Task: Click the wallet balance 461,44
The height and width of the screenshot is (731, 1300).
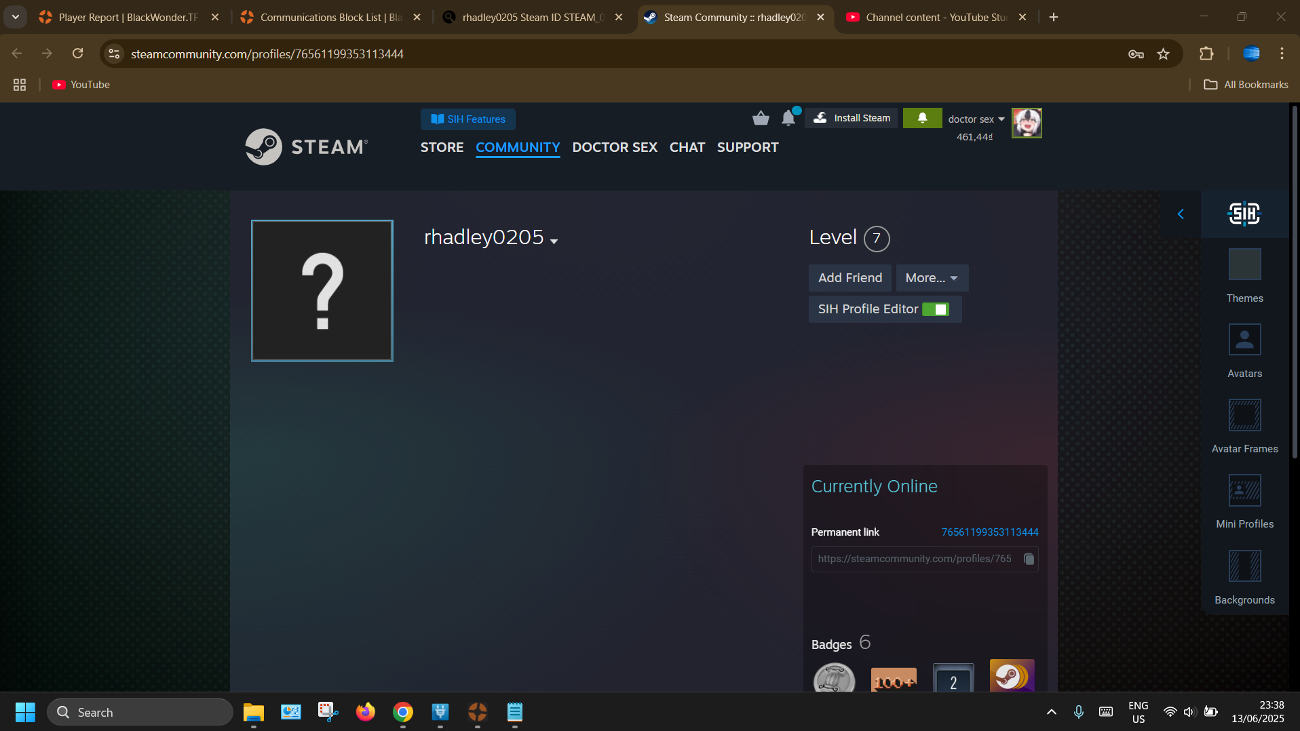Action: coord(974,137)
